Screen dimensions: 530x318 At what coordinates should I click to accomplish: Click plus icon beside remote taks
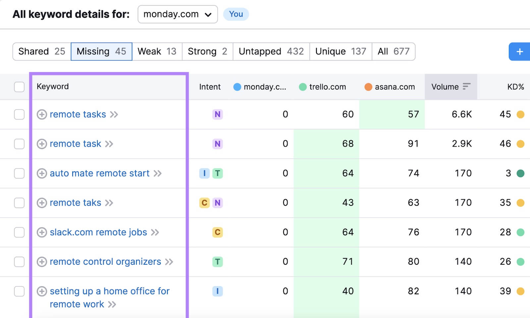point(42,203)
